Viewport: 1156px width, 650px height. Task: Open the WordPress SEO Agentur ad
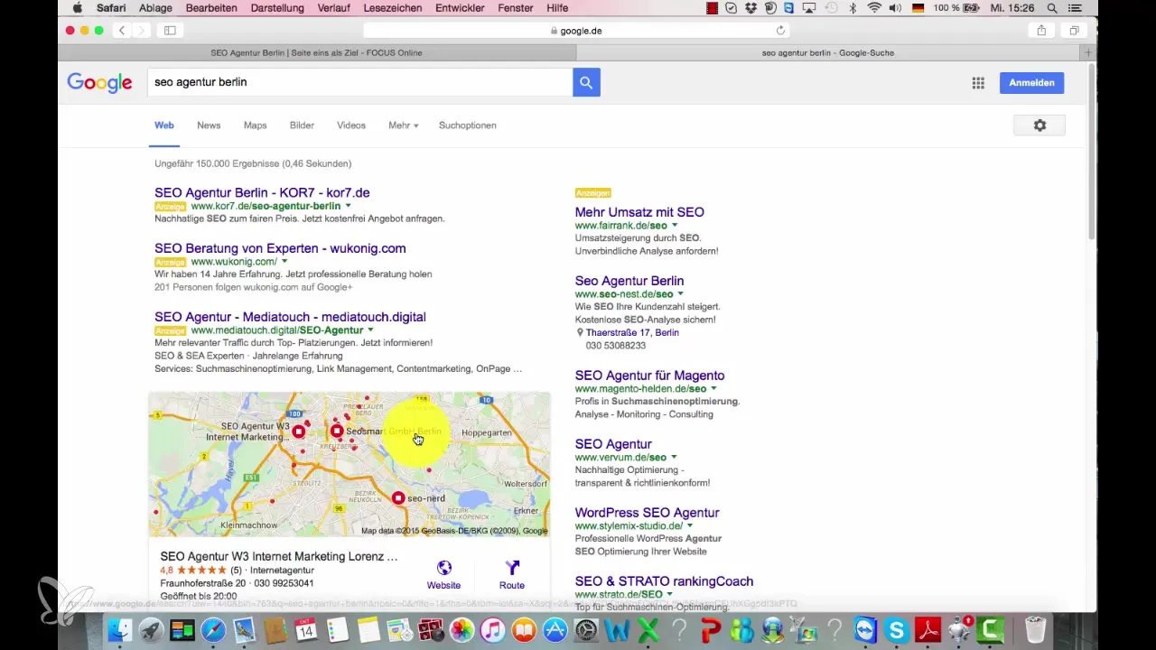[647, 513]
